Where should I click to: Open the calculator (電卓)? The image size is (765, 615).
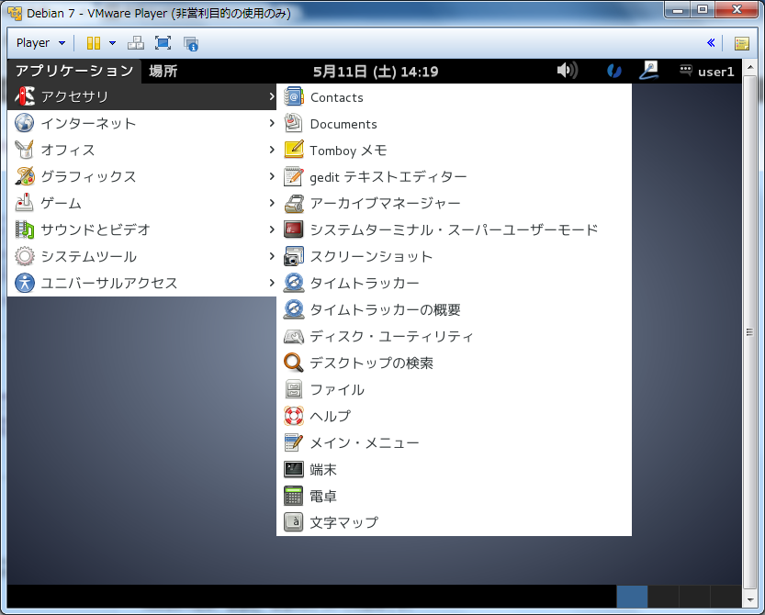323,497
